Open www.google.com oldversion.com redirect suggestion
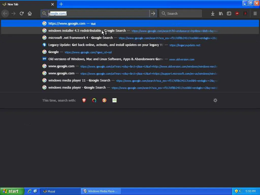This screenshot has height=195, width=260. 130,66
